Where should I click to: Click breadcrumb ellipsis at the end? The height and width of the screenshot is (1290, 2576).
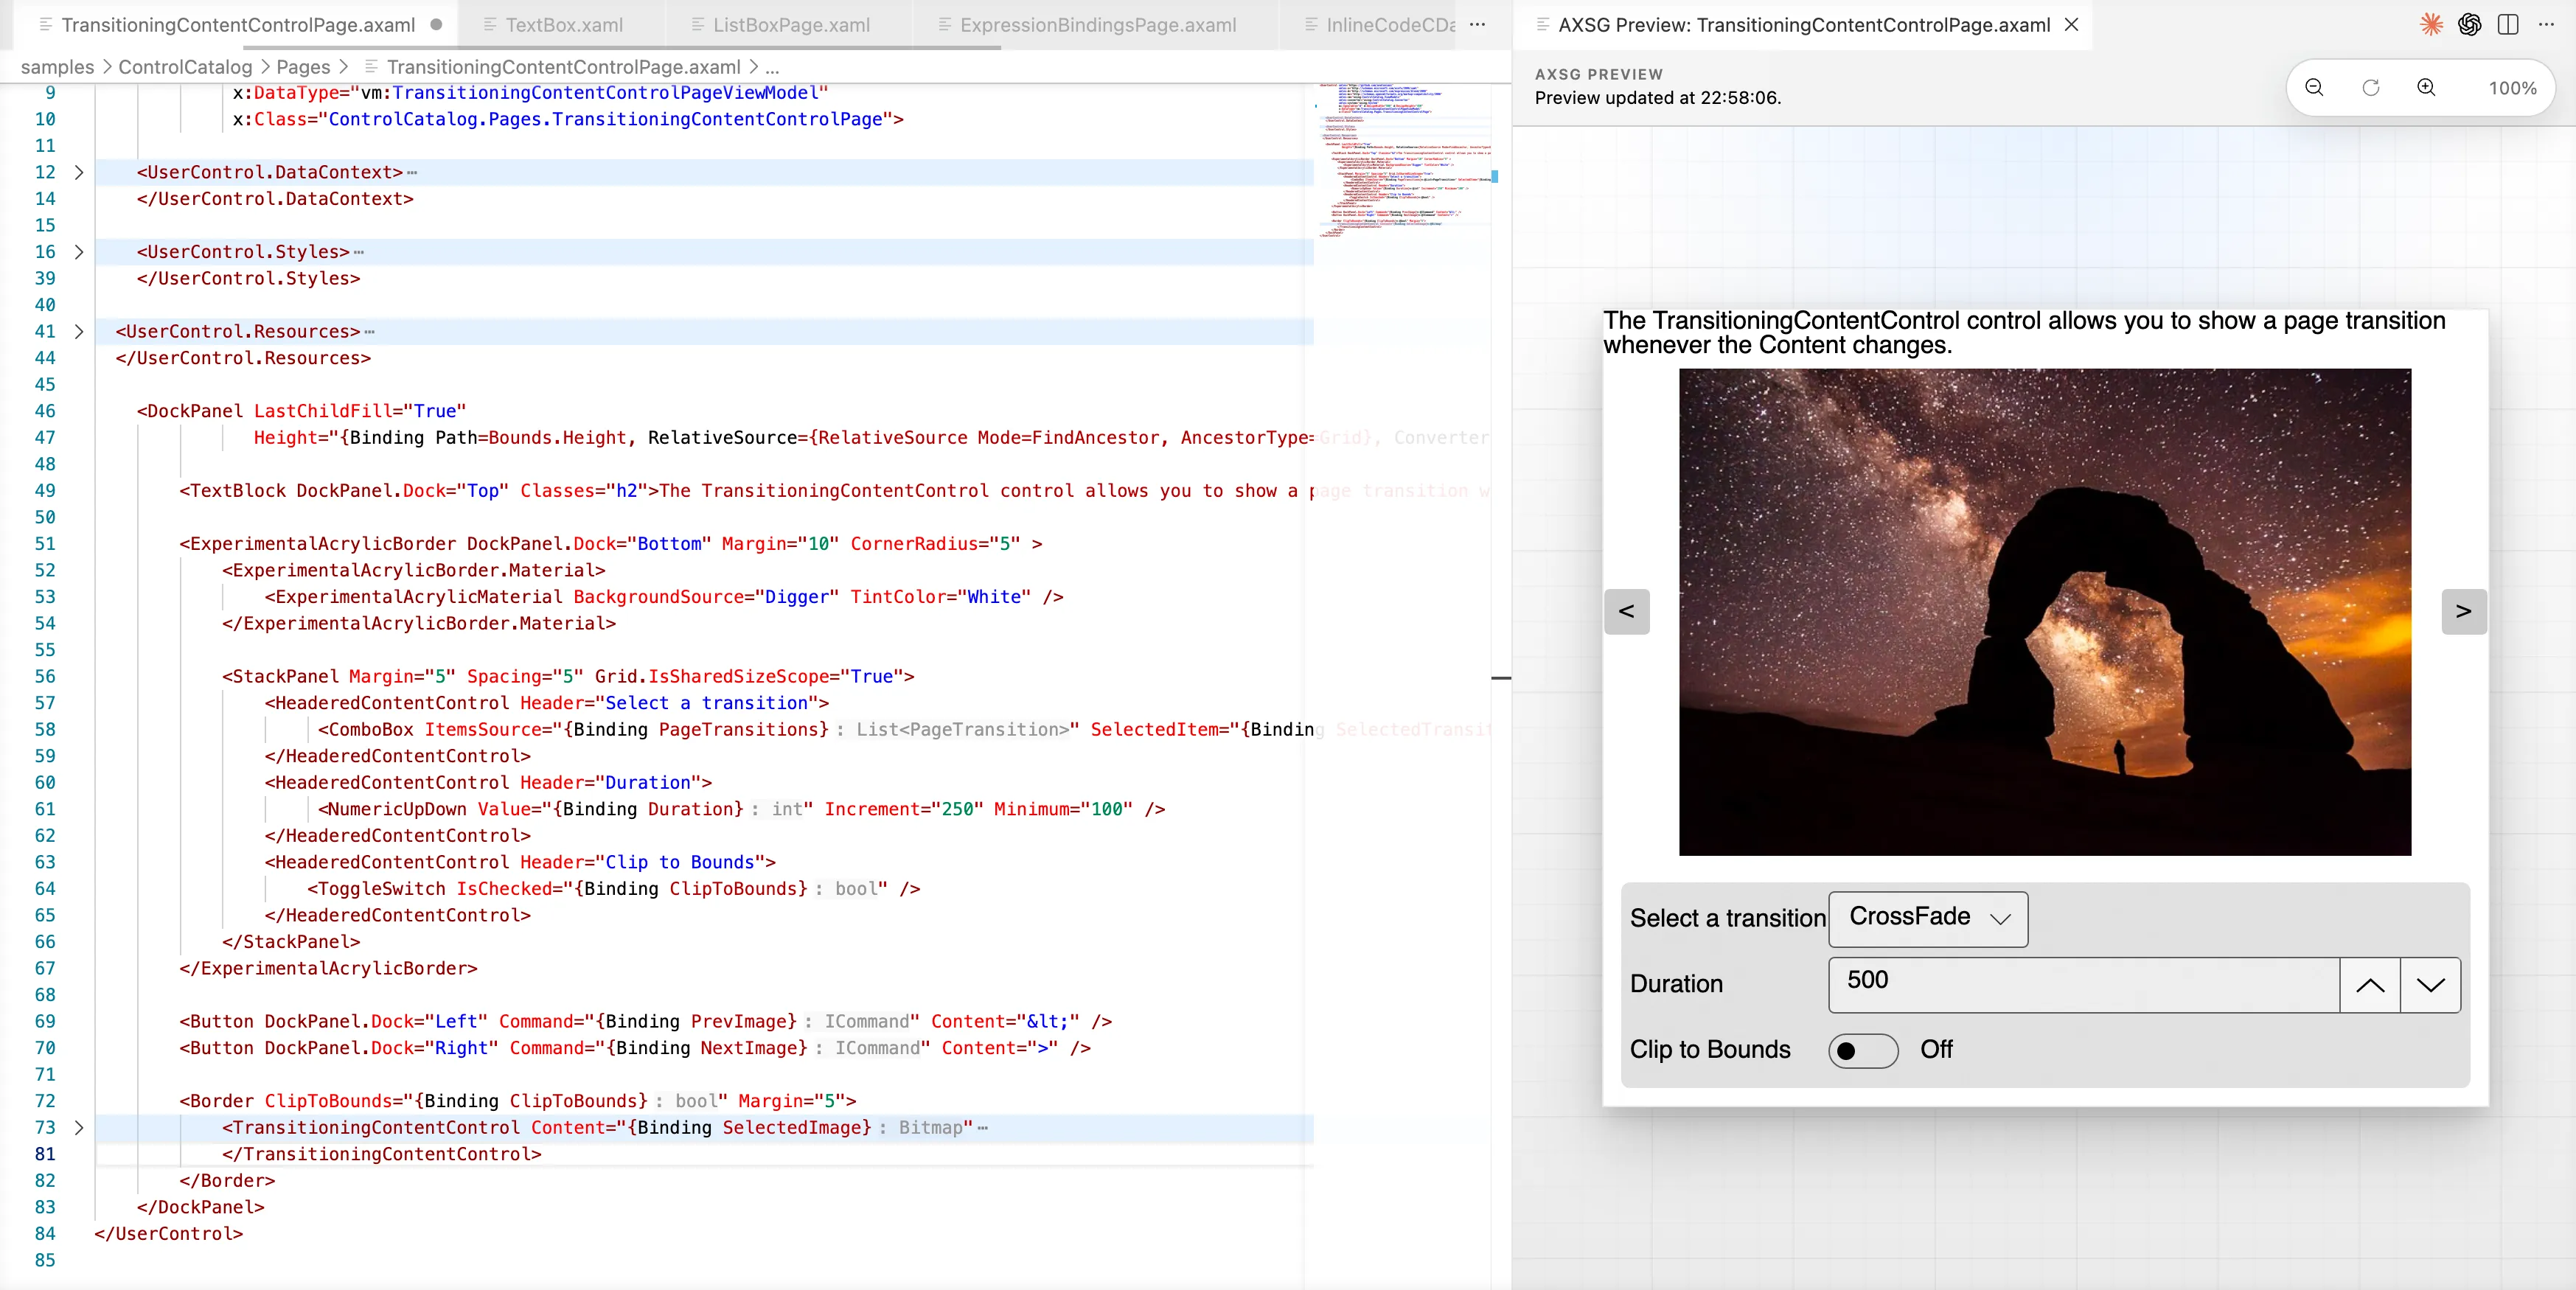(772, 67)
